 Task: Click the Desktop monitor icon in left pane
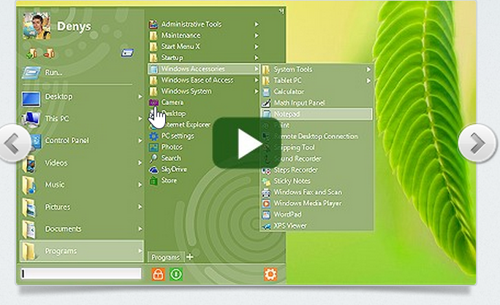point(31,99)
